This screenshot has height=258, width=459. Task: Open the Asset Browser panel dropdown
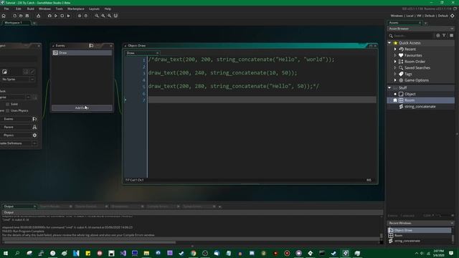click(x=452, y=29)
